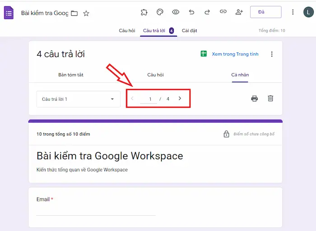
Task: Select the Bản tóm tắt tab
Action: click(71, 75)
